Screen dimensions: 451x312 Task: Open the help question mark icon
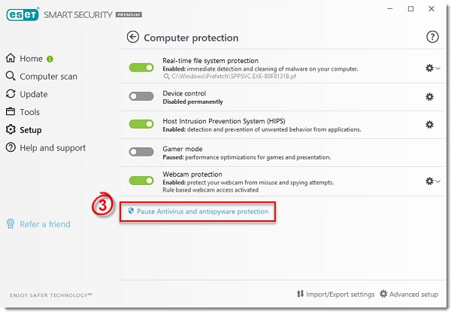coord(432,37)
